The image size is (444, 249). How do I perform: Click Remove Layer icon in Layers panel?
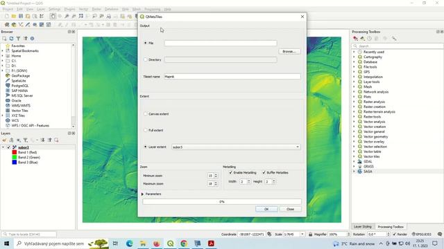[56, 140]
